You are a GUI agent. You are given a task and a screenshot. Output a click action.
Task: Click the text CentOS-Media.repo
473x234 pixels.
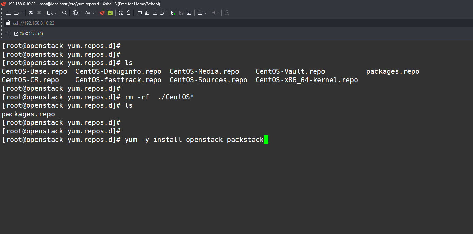(x=204, y=71)
